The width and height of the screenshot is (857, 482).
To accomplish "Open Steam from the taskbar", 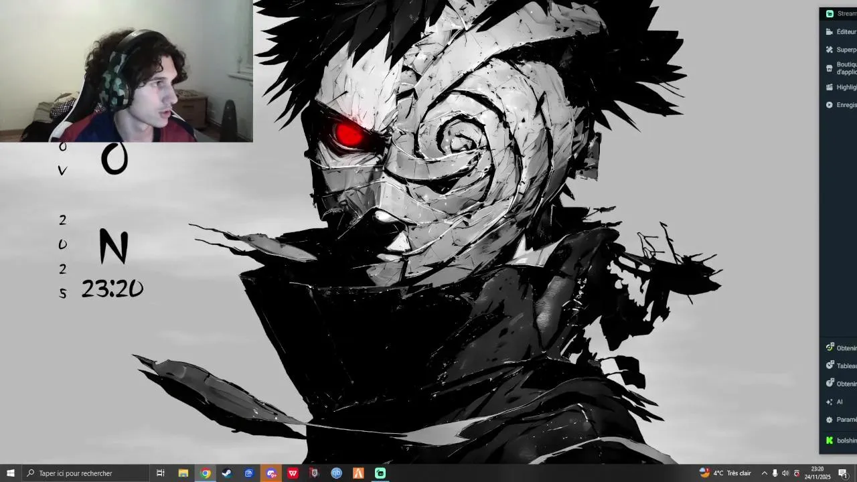I will [227, 473].
